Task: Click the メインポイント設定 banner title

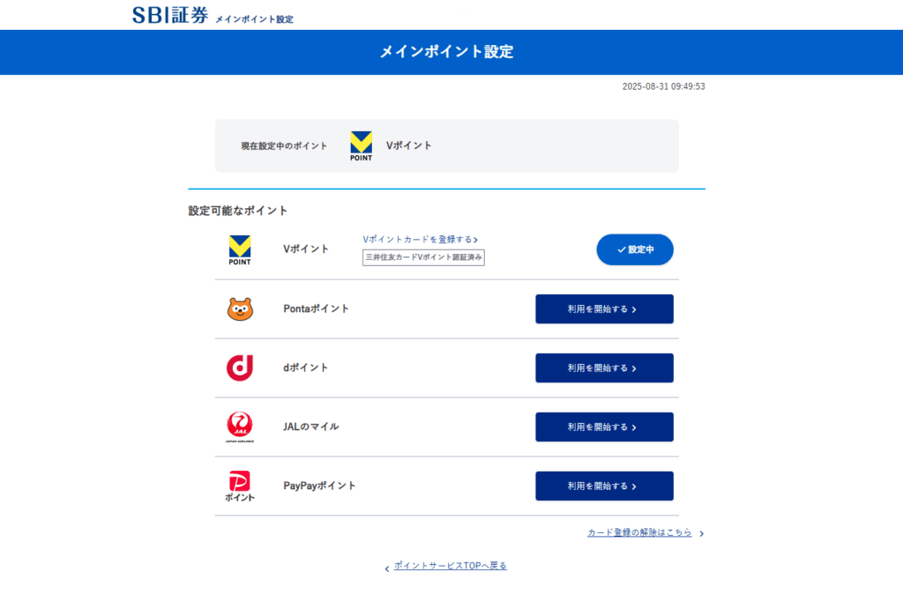Action: 446,52
